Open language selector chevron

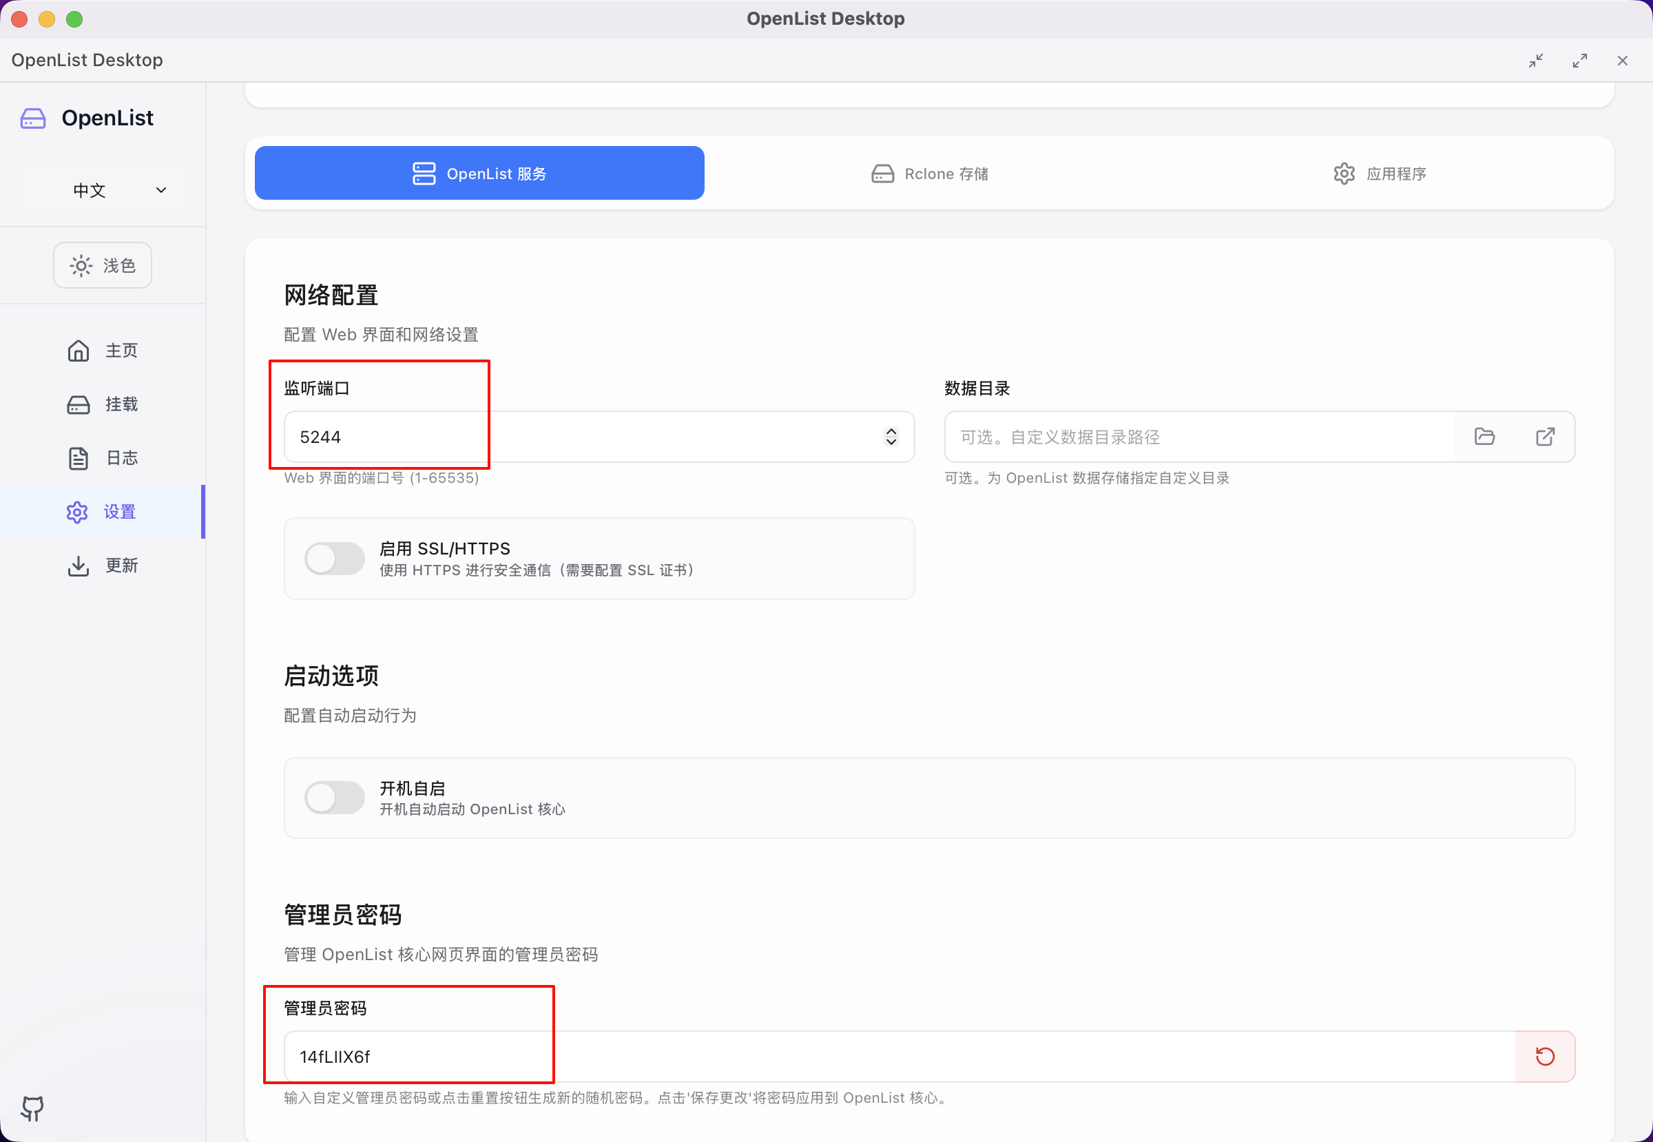click(x=160, y=190)
